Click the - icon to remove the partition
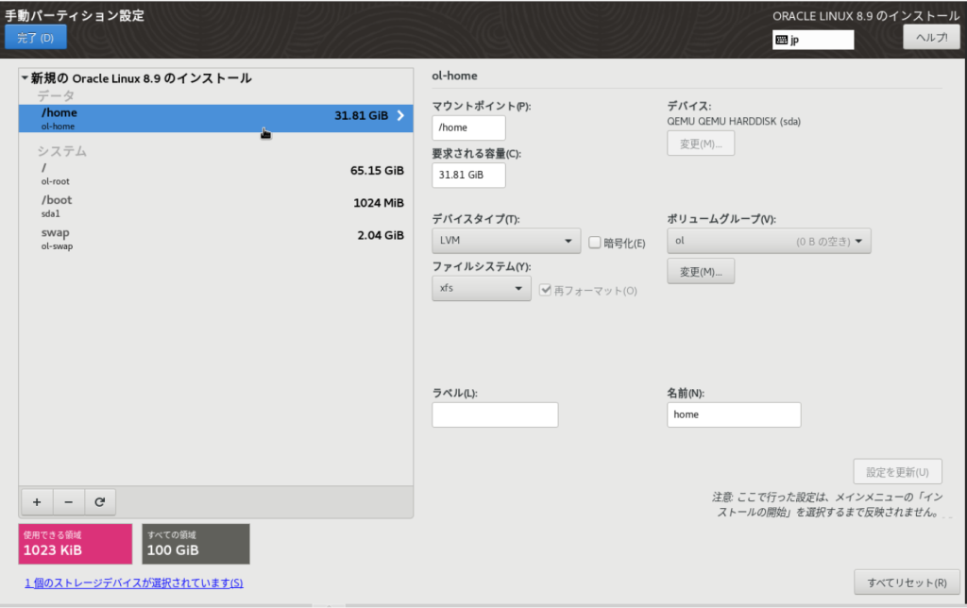 (x=68, y=501)
